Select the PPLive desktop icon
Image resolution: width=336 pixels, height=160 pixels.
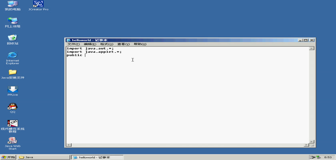(13, 91)
